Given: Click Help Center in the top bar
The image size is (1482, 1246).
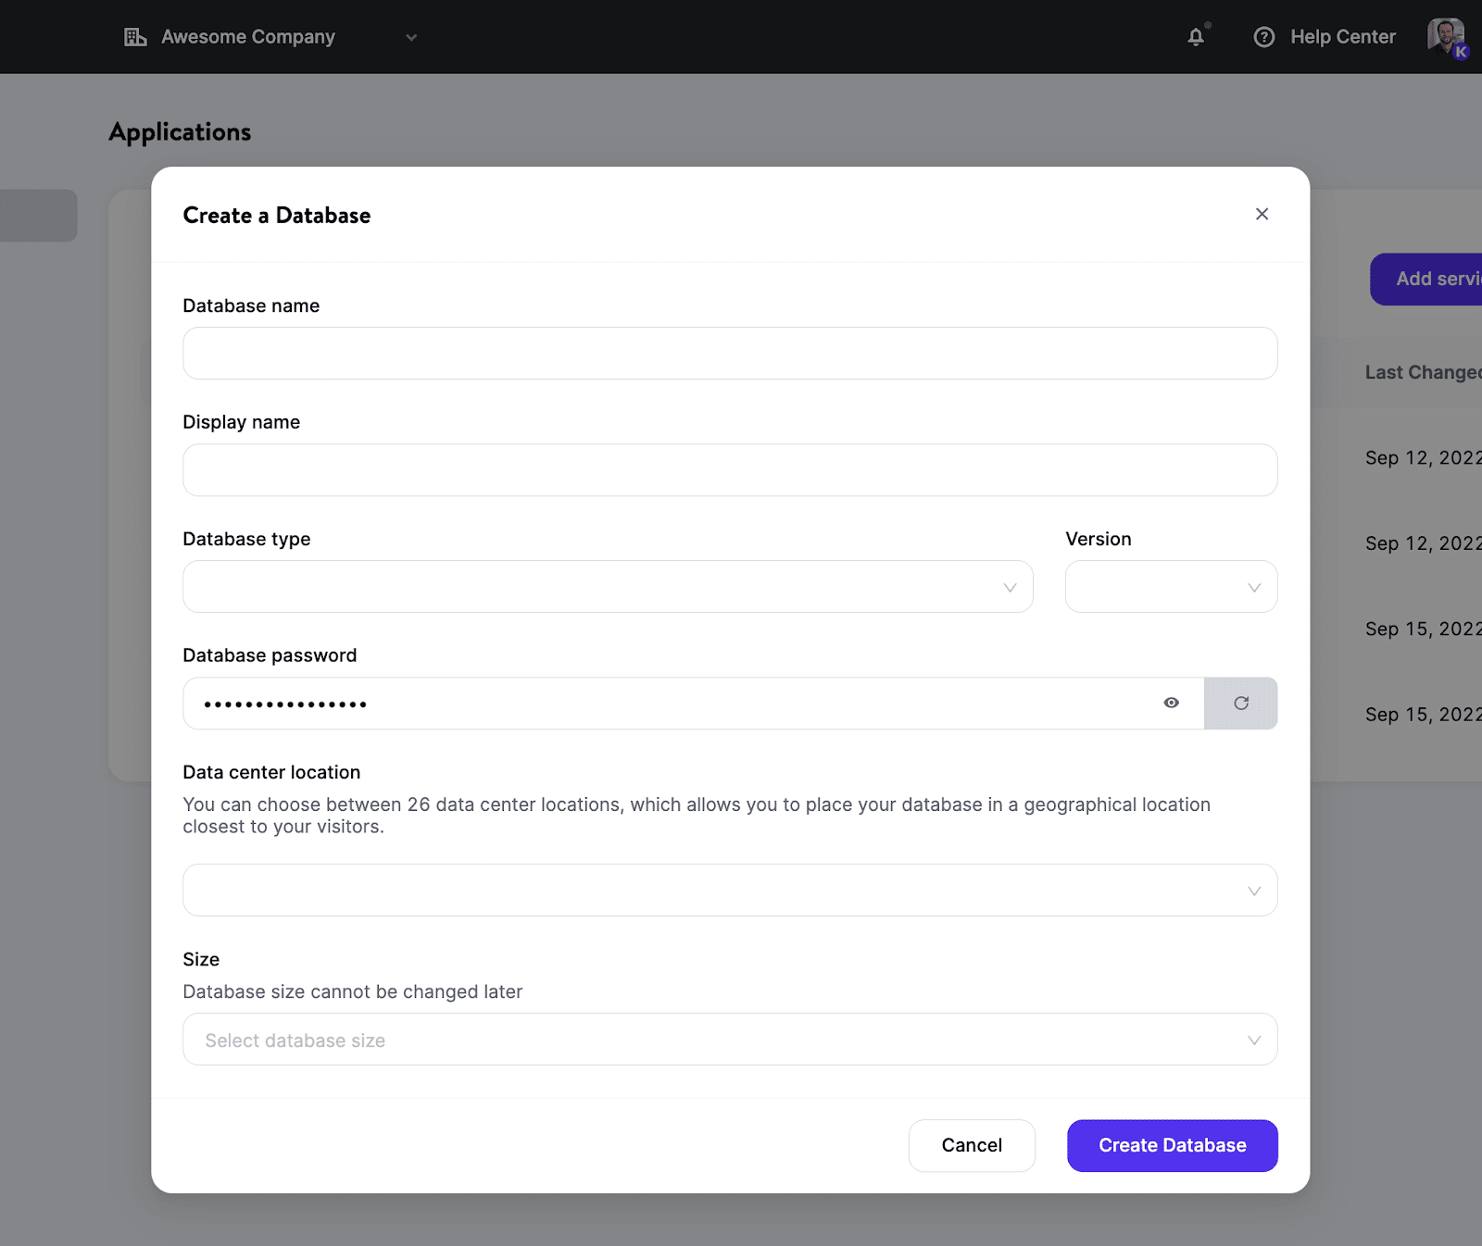Looking at the screenshot, I should (1343, 37).
